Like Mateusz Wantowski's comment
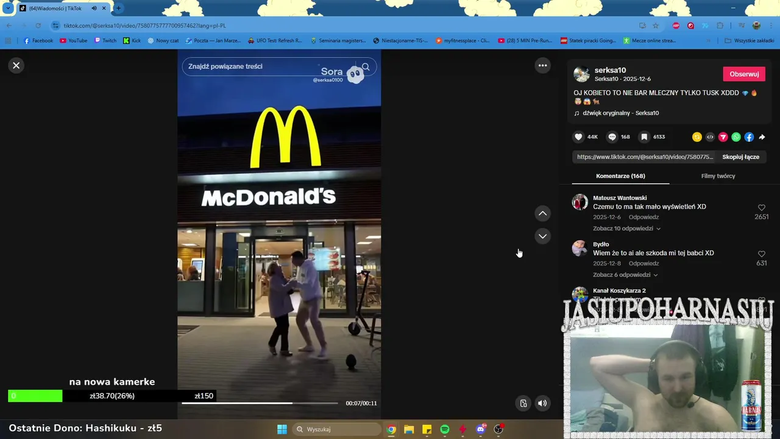The height and width of the screenshot is (439, 780). coord(761,208)
